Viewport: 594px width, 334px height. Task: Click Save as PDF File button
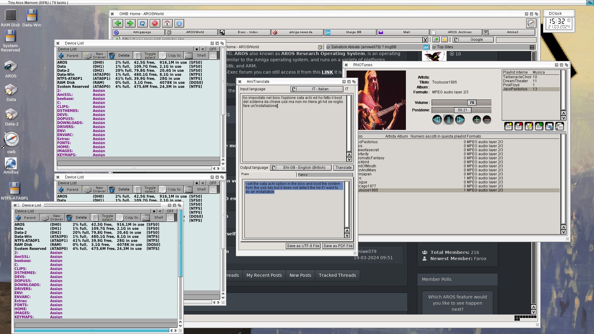point(338,246)
